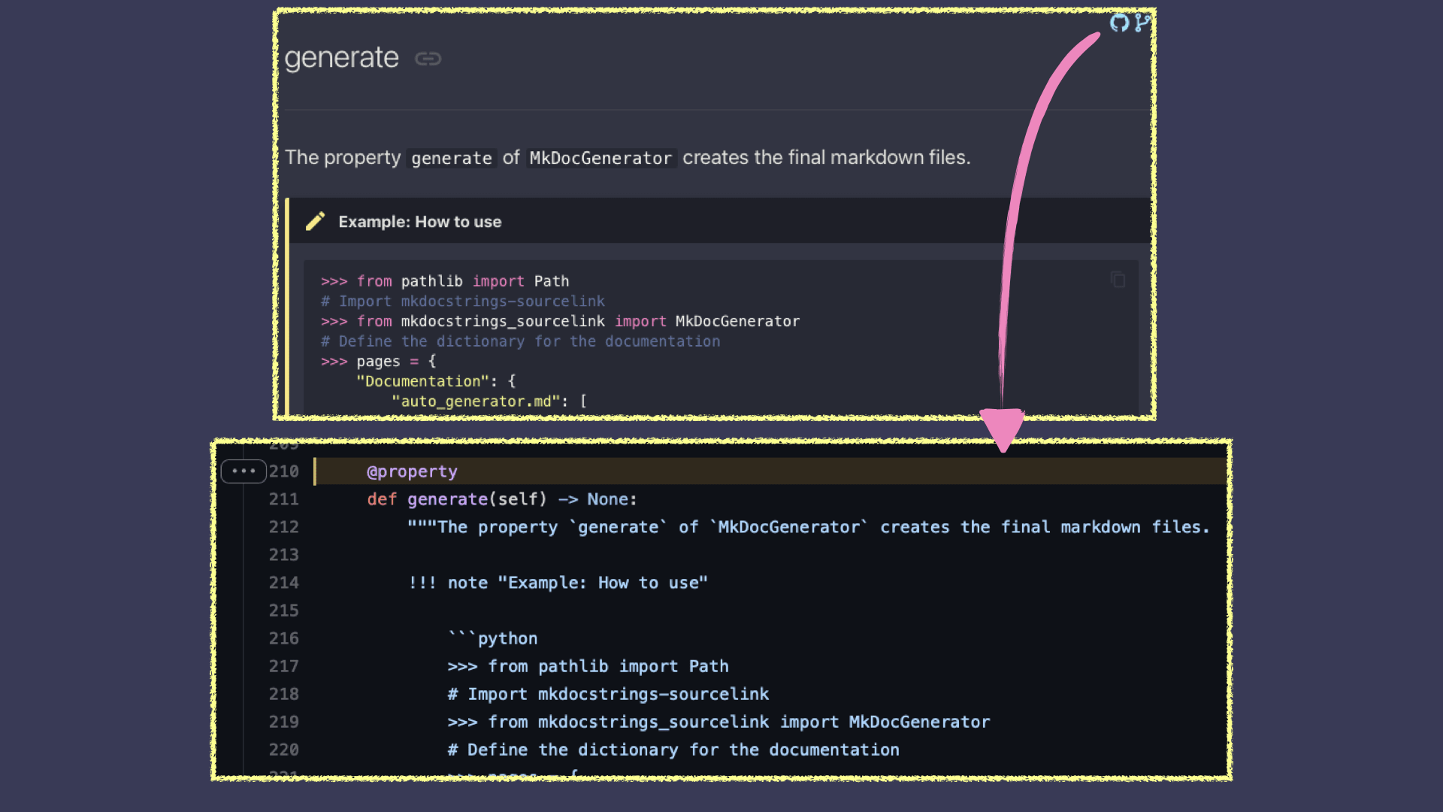Click the Example: How to use title
This screenshot has height=812, width=1443.
(x=419, y=222)
